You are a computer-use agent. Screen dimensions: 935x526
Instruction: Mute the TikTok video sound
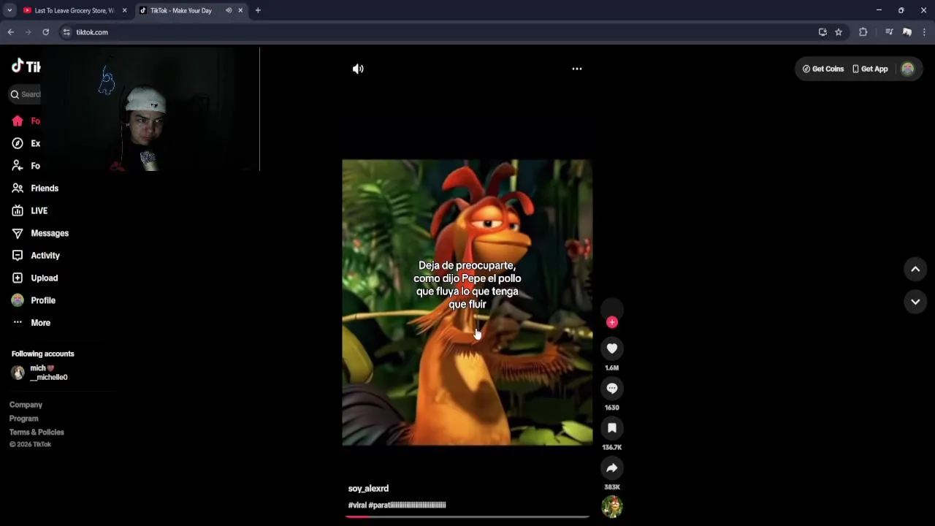click(358, 69)
